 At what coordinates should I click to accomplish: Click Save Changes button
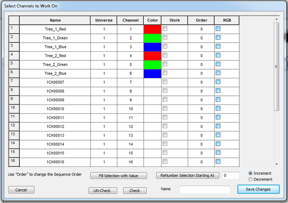point(258,189)
